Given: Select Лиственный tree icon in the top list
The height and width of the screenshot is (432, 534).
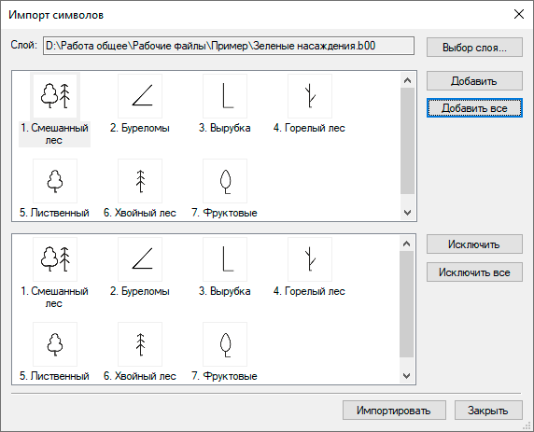Looking at the screenshot, I should [55, 181].
